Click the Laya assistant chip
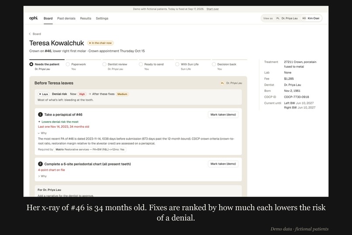 pyautogui.click(x=43, y=94)
